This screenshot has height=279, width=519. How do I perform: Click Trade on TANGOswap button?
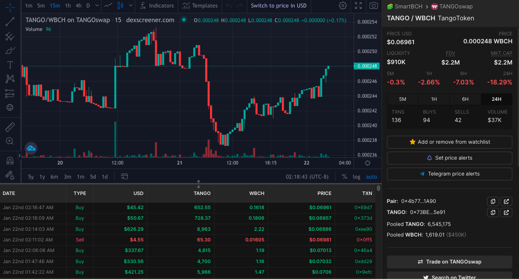(449, 262)
